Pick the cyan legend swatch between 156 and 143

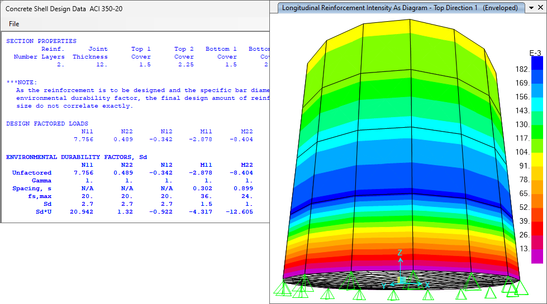click(537, 104)
